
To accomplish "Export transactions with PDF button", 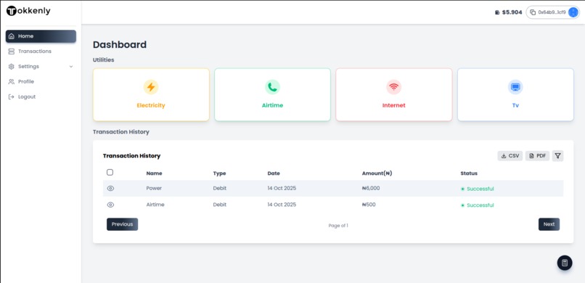I will point(538,156).
